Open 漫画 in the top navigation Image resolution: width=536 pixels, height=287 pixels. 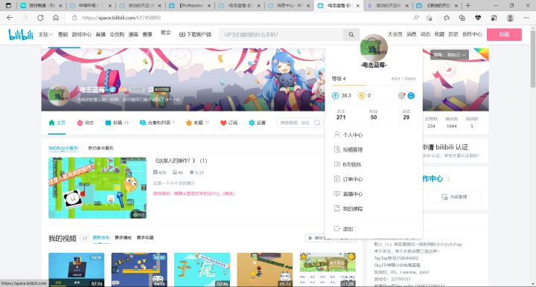pyautogui.click(x=133, y=34)
